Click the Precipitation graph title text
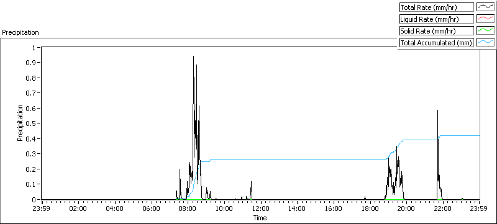Screen dimensions: 497x224 coord(21,32)
